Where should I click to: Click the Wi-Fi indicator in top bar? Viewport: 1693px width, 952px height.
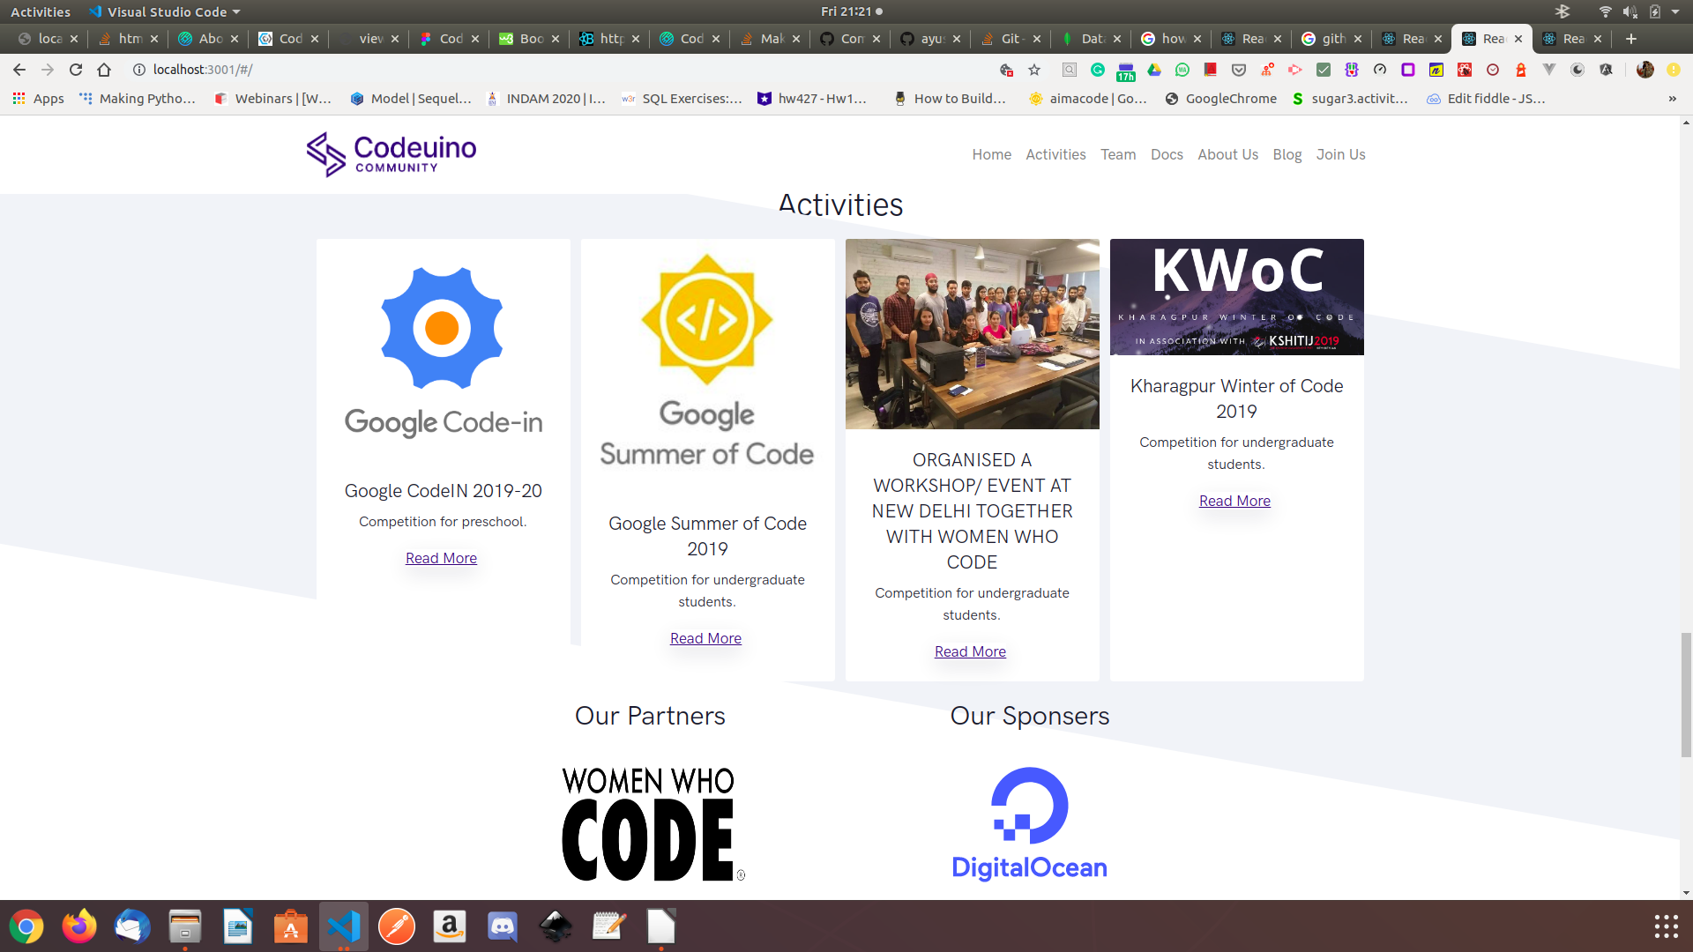[x=1605, y=11]
